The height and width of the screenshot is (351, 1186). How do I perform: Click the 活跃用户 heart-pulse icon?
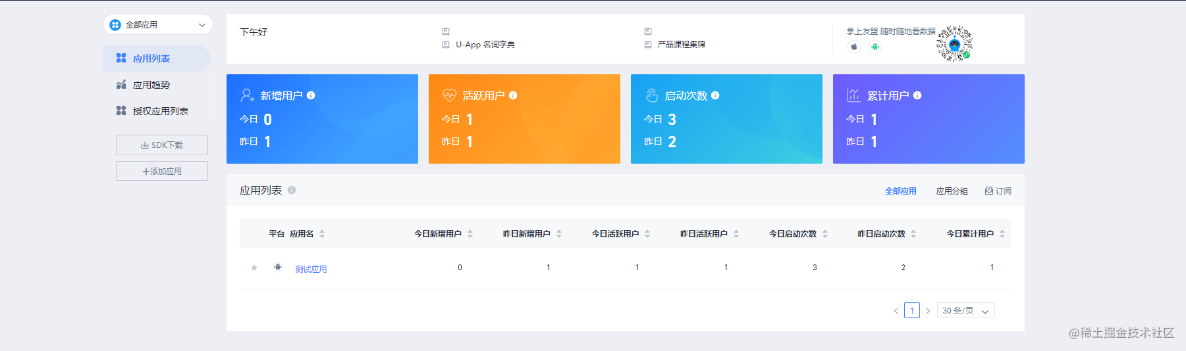[450, 95]
